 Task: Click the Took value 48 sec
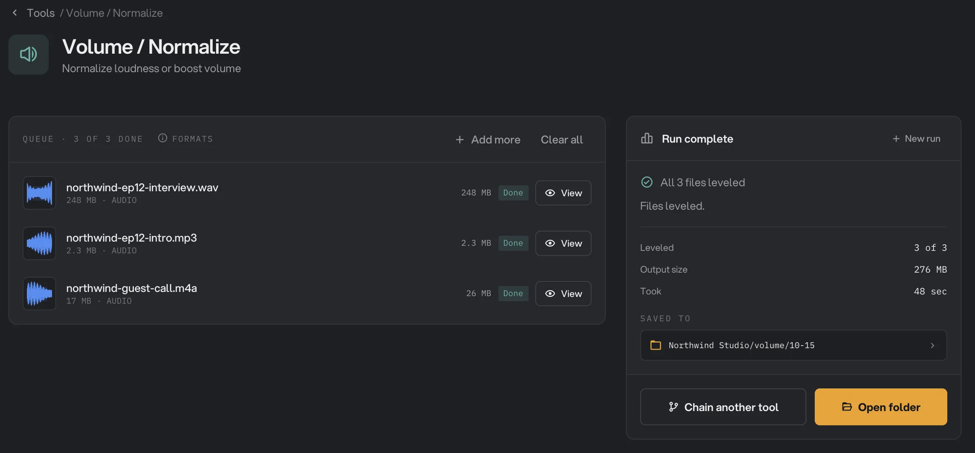(930, 291)
